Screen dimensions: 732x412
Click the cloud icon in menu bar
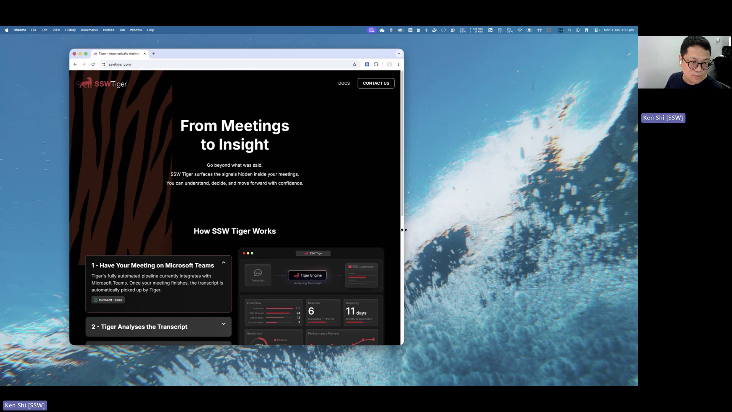[x=382, y=30]
